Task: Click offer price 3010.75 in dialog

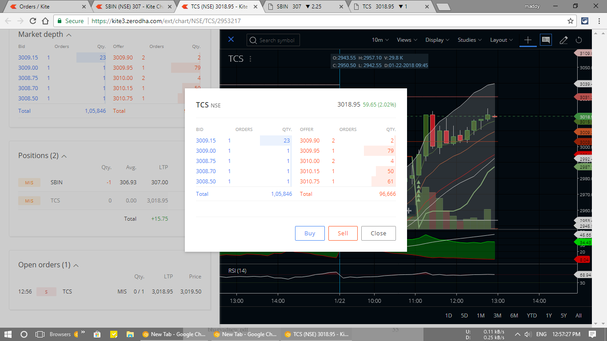Action: pyautogui.click(x=310, y=182)
